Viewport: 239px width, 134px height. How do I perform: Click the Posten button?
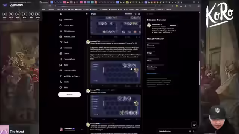[69, 95]
